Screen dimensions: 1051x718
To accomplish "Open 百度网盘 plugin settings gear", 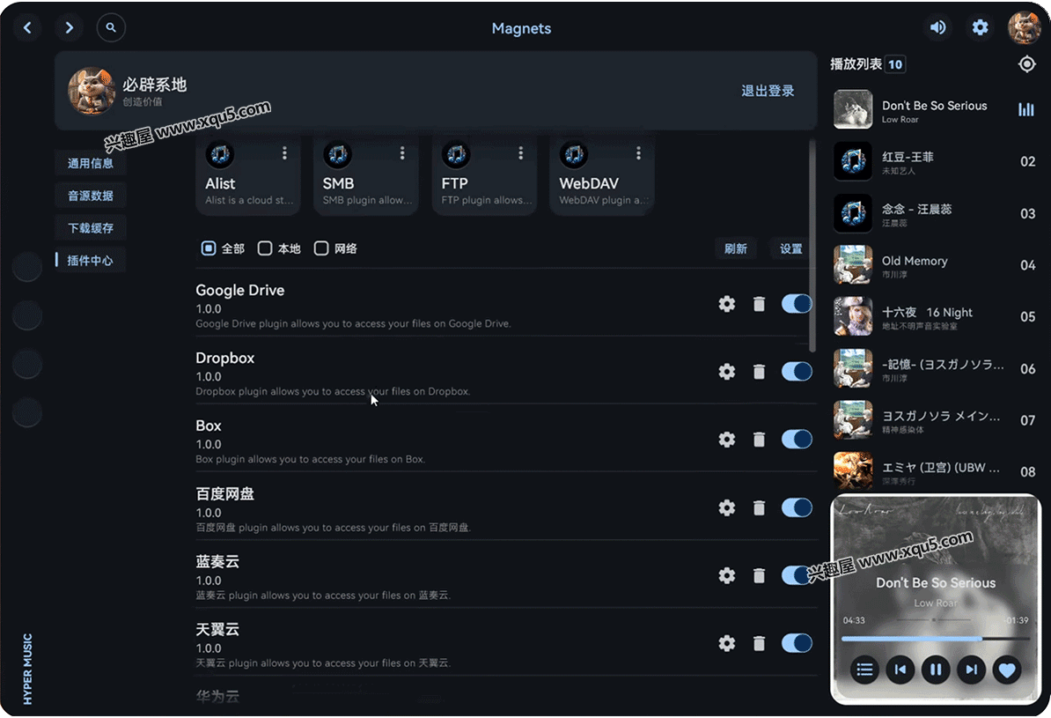I will (726, 508).
